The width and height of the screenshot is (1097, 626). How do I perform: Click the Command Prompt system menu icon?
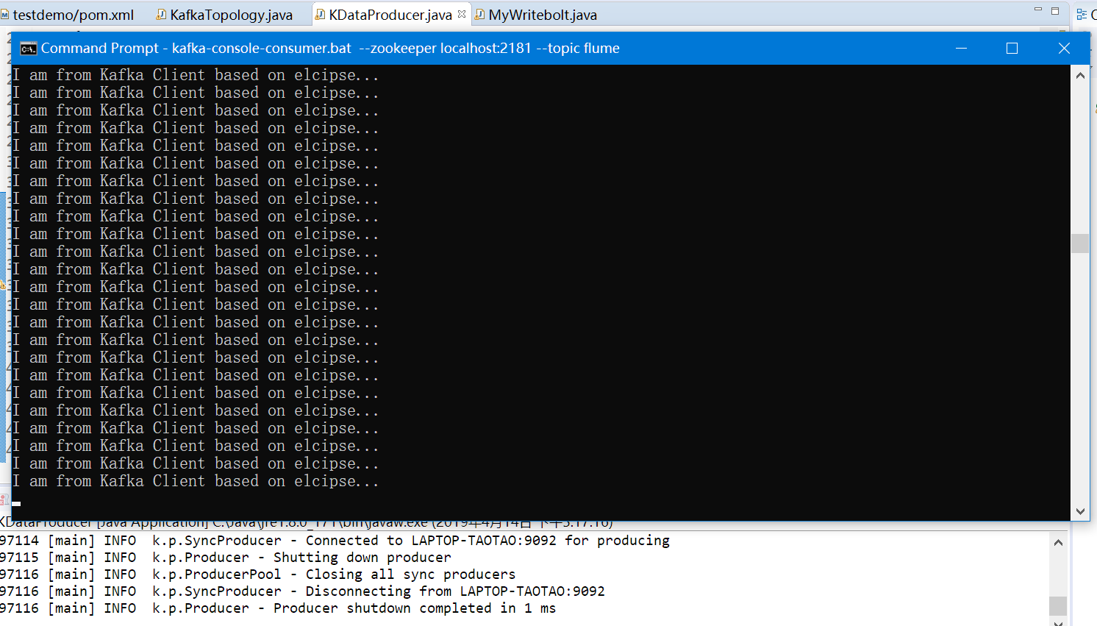click(x=28, y=49)
